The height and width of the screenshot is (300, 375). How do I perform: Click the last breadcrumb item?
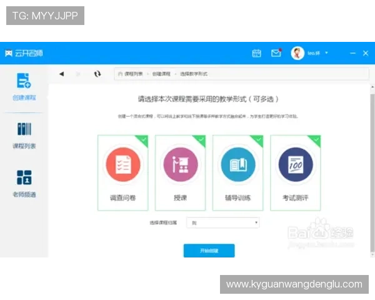pos(194,74)
